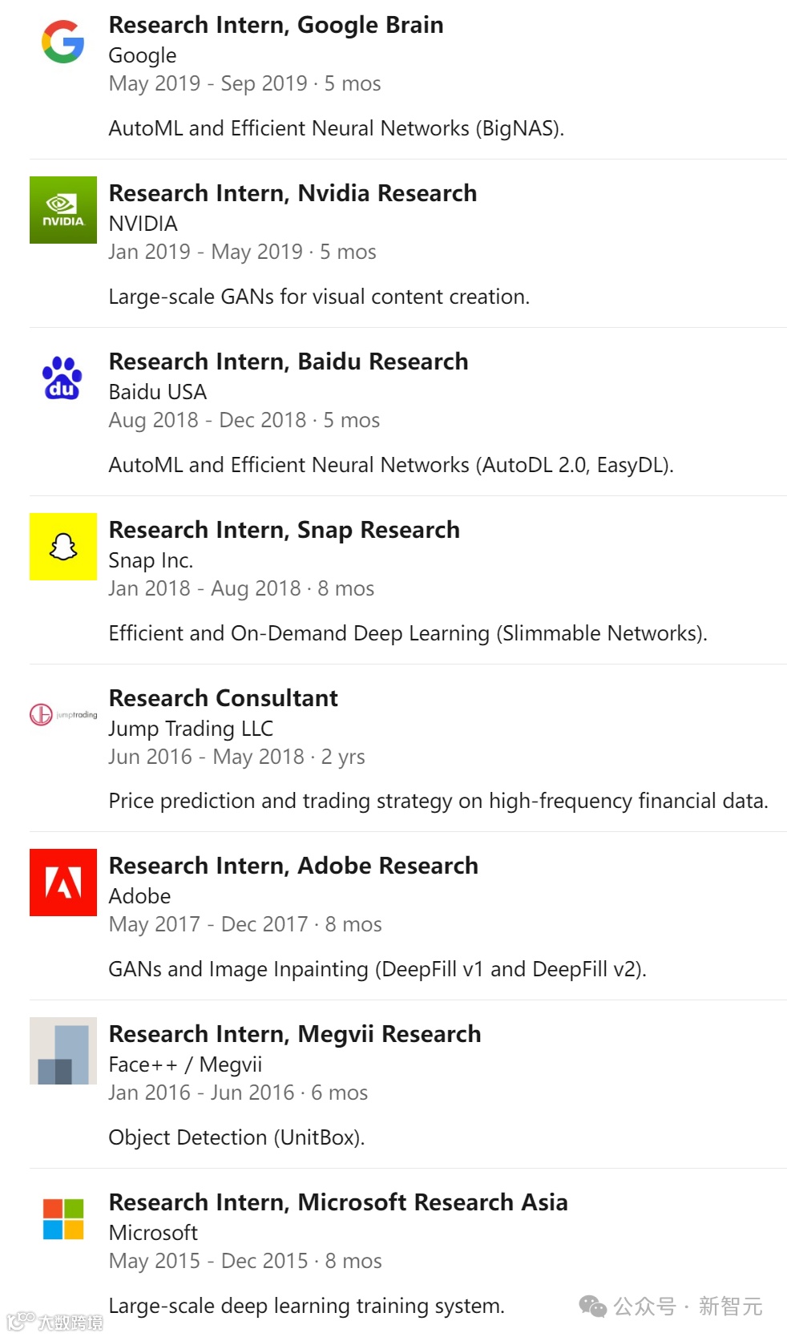Click the Adobe logo icon
The height and width of the screenshot is (1337, 787).
pyautogui.click(x=63, y=883)
